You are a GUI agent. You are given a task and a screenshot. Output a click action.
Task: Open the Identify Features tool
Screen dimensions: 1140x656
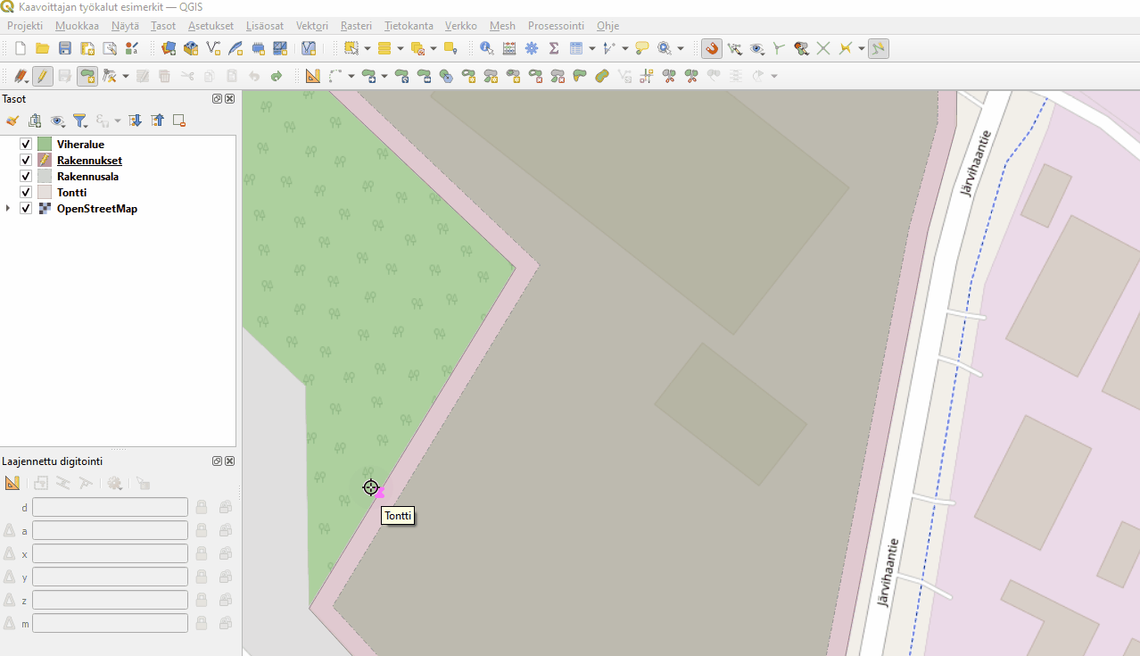(x=486, y=48)
